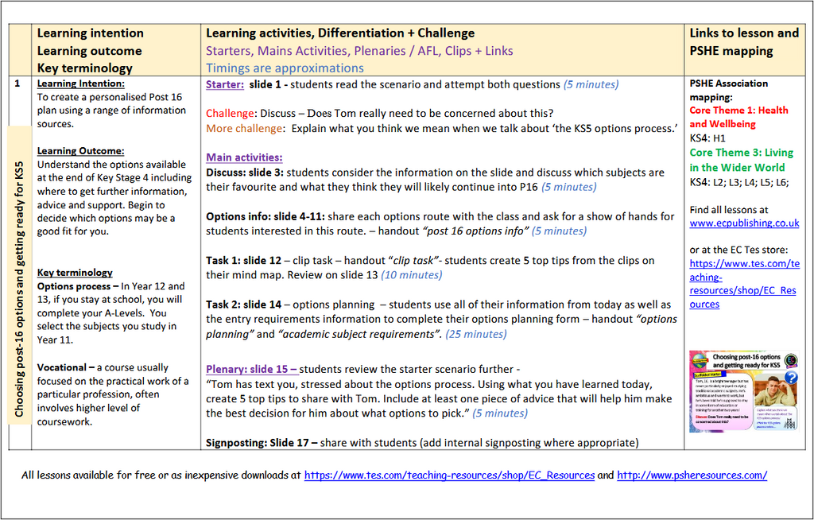Screen dimensions: 814x520
Task: Click the 'Task 1: slide 12' text
Action: pos(243,261)
